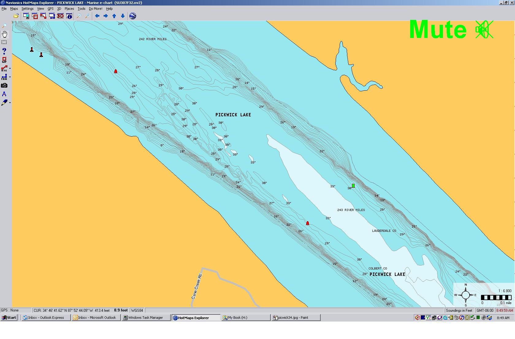Open the Google Earth globe icon

[133, 16]
